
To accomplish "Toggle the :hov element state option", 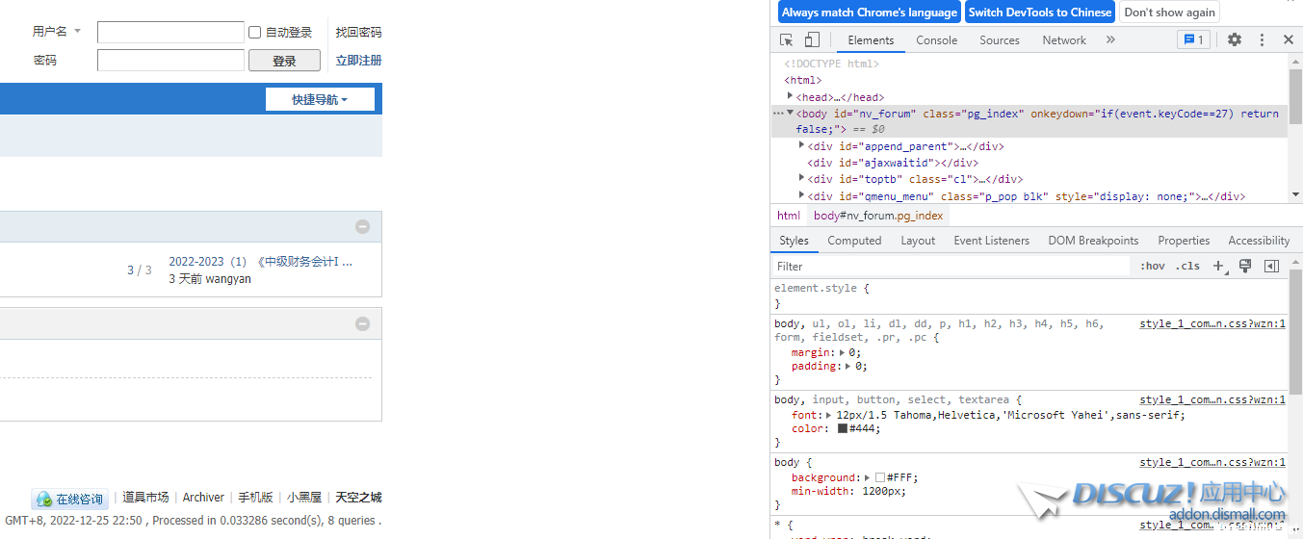I will (x=1152, y=267).
